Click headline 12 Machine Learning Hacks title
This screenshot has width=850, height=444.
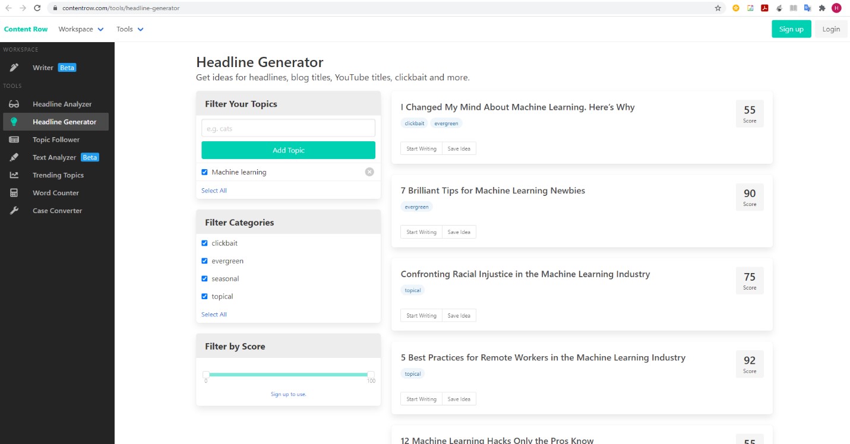pyautogui.click(x=497, y=440)
